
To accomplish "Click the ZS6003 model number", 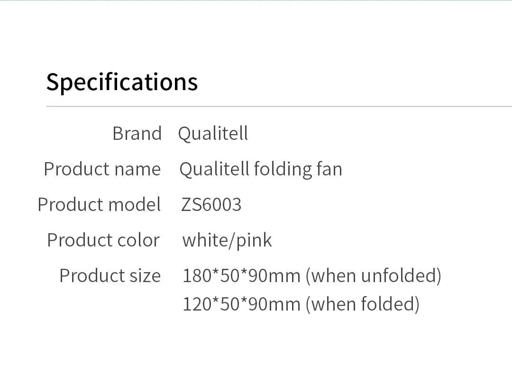I will pos(211,205).
